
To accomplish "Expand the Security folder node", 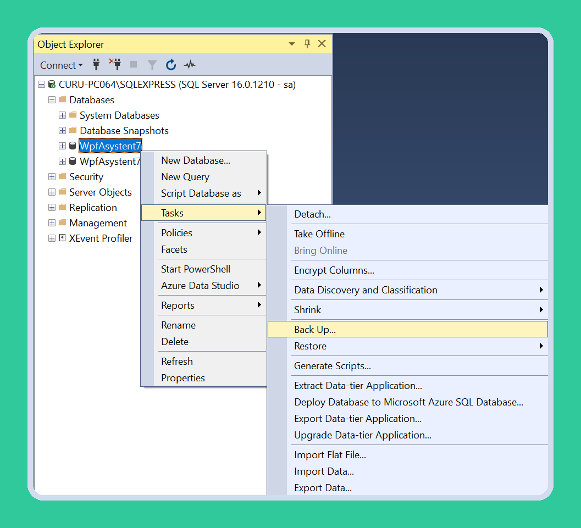I will tap(52, 176).
